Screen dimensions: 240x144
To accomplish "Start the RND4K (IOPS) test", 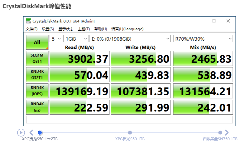I will 37,91.
